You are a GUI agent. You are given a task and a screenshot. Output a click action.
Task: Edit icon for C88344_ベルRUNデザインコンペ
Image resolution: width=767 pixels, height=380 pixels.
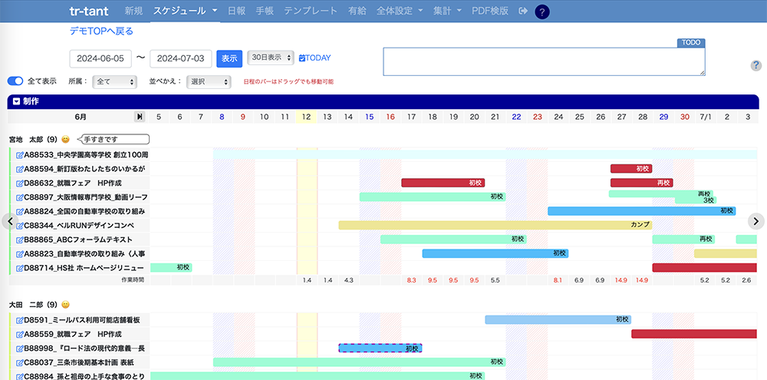(x=20, y=226)
